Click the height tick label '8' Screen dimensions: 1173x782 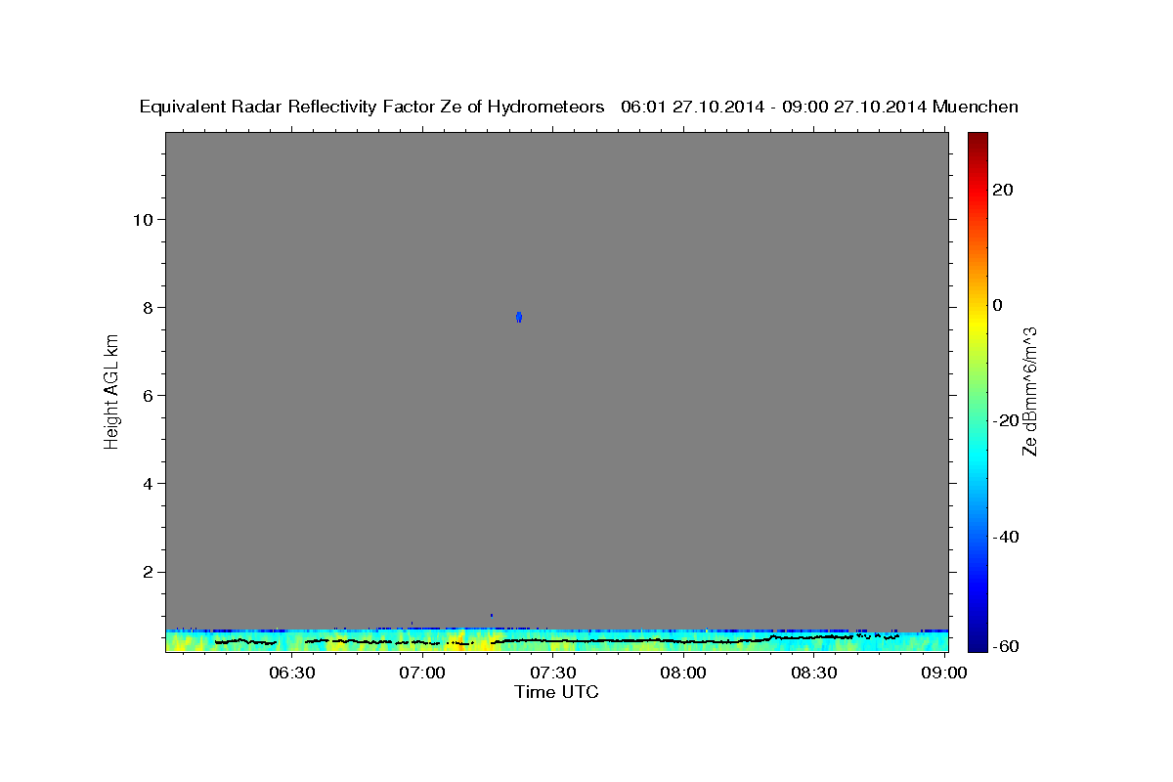point(146,307)
